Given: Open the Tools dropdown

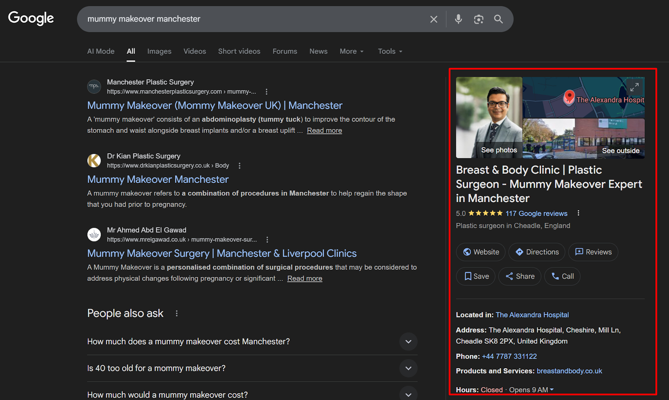Looking at the screenshot, I should 390,51.
